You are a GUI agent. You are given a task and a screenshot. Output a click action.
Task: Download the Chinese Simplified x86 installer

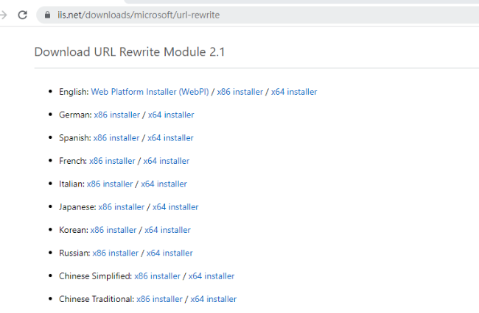pos(157,276)
